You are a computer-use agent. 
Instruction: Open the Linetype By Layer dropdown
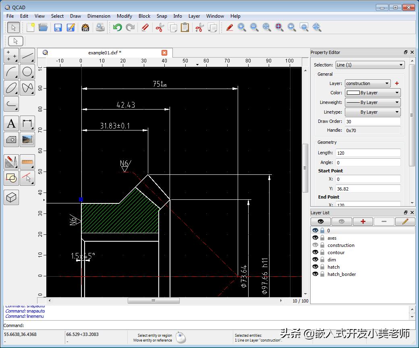(x=373, y=112)
